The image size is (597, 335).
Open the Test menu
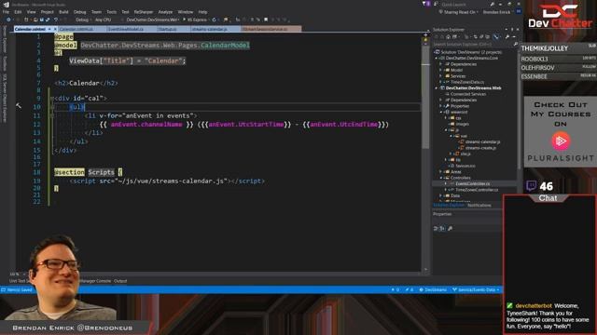tap(125, 12)
